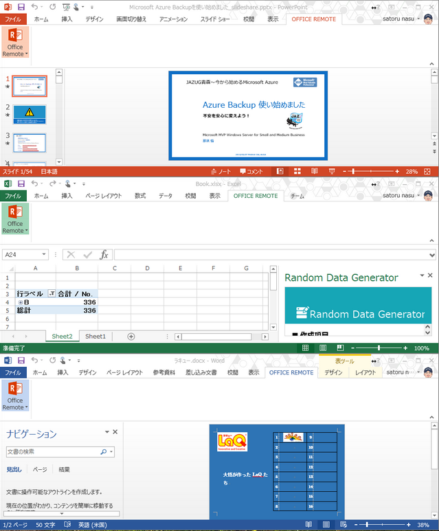Open Excel ページ レイアウト tab
The width and height of the screenshot is (439, 531).
[103, 196]
